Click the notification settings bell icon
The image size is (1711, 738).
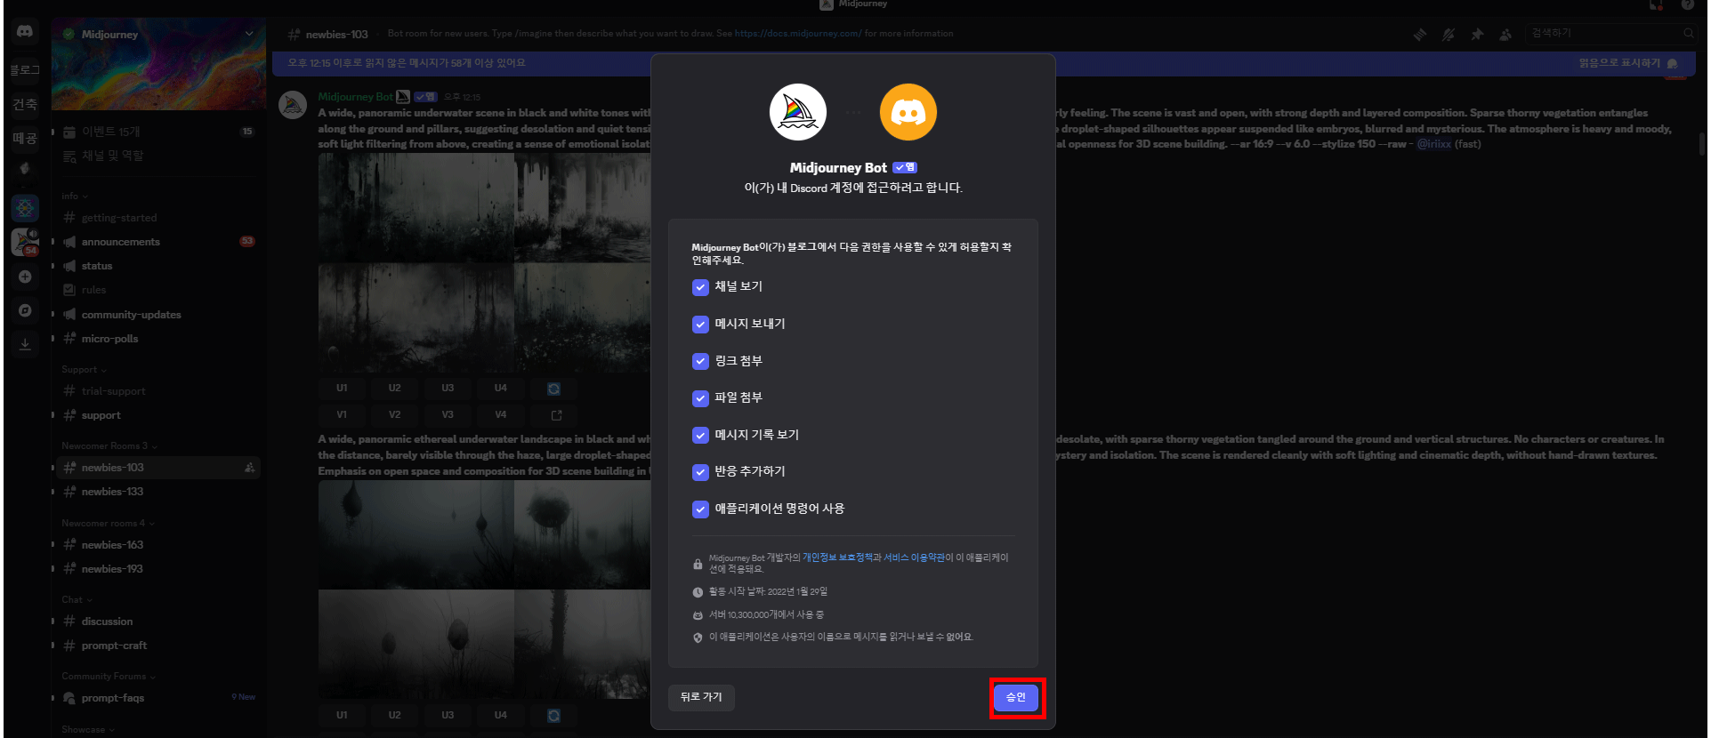click(1449, 35)
